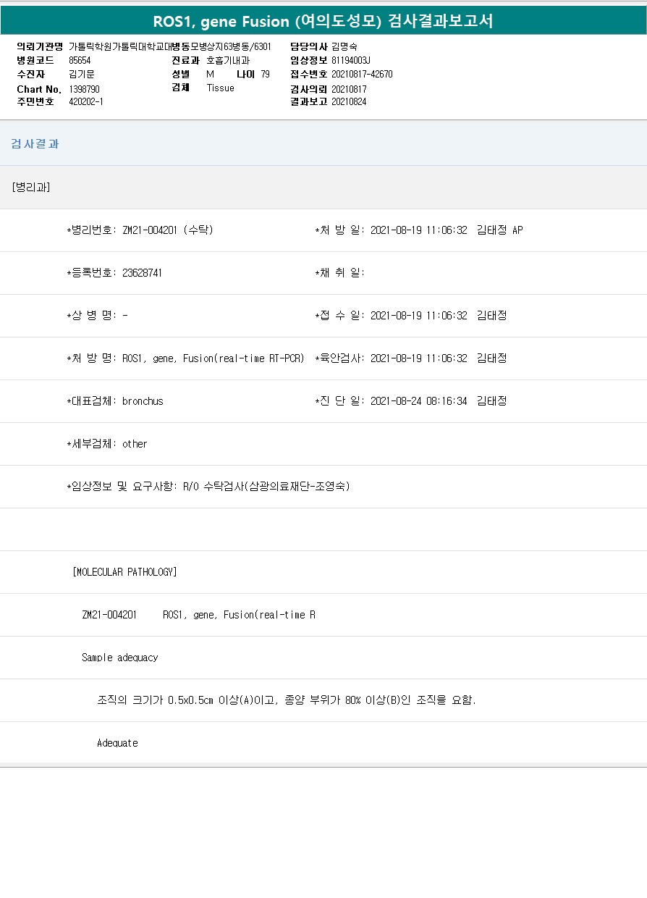This screenshot has height=898, width=647.
Task: Select the 병리번호 ZM21-004201 (수탁) row
Action: tap(140, 230)
